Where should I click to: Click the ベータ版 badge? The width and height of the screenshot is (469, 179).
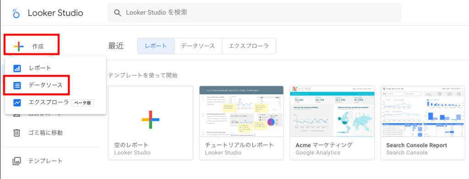coord(82,103)
